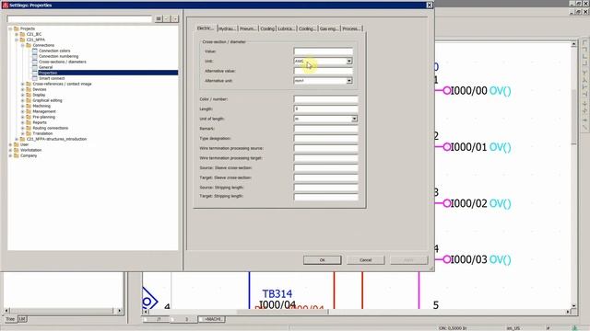This screenshot has width=590, height=331.
Task: Expand the Workstation settings node
Action: click(10, 150)
